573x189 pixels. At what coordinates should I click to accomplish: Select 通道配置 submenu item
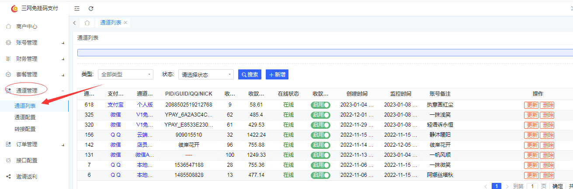25,117
